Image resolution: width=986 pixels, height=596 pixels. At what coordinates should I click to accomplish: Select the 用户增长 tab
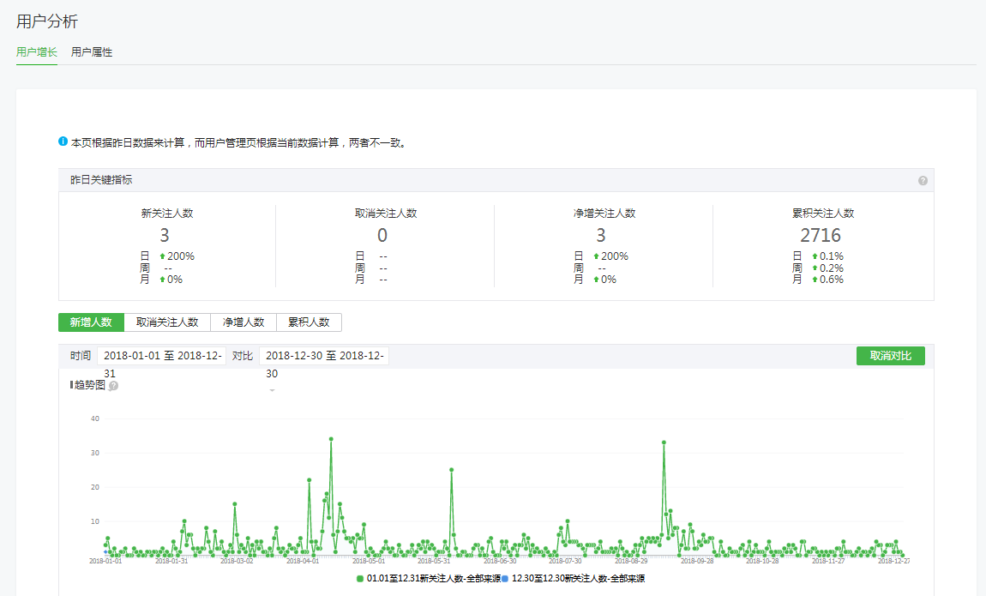[x=37, y=52]
